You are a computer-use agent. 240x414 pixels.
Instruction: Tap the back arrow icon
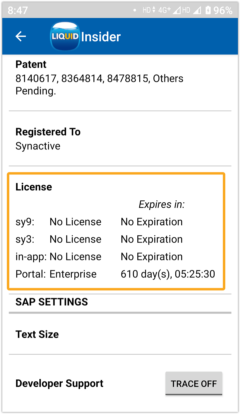pos(21,36)
